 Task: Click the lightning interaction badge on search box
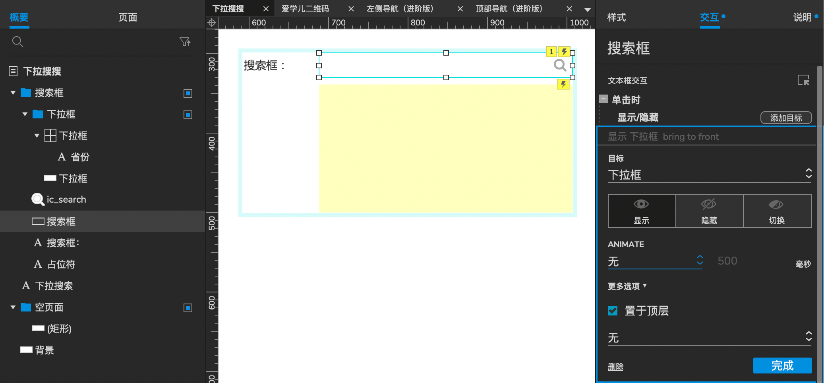564,52
